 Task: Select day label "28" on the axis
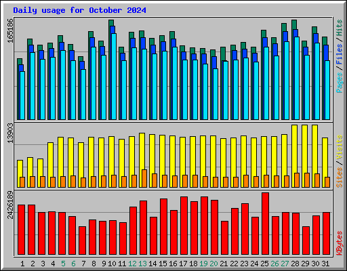click(x=295, y=264)
